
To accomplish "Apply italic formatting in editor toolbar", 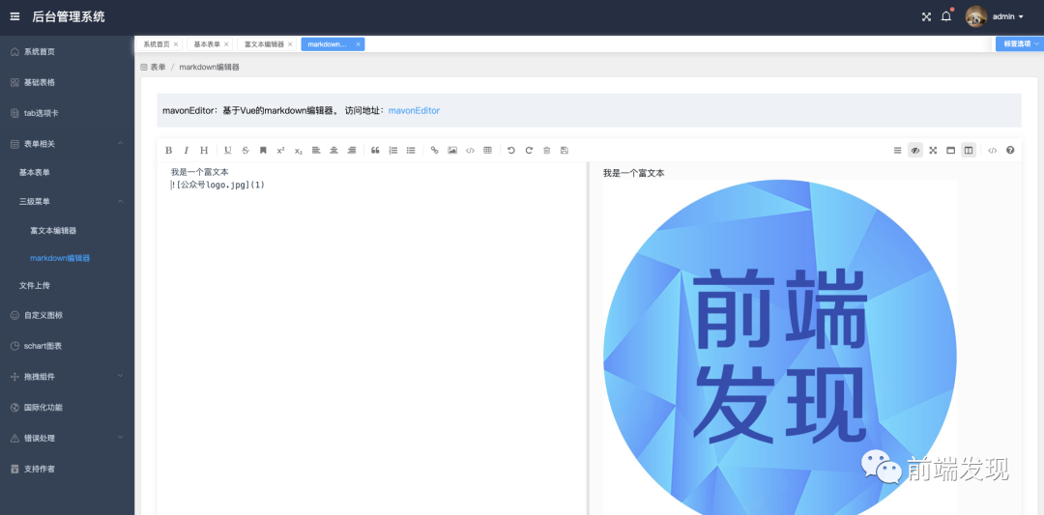I will [x=187, y=151].
